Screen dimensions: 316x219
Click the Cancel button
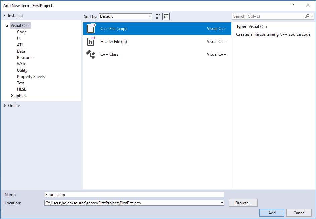pyautogui.click(x=299, y=213)
